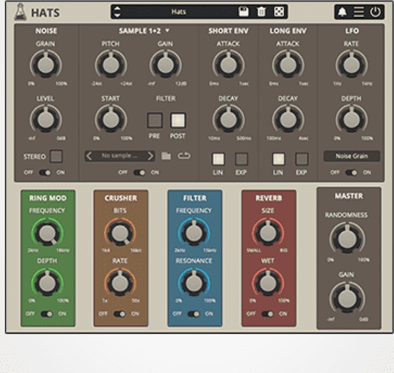Enable the Noise Stereo checkbox
Screen dimensions: 394x373
(56, 156)
